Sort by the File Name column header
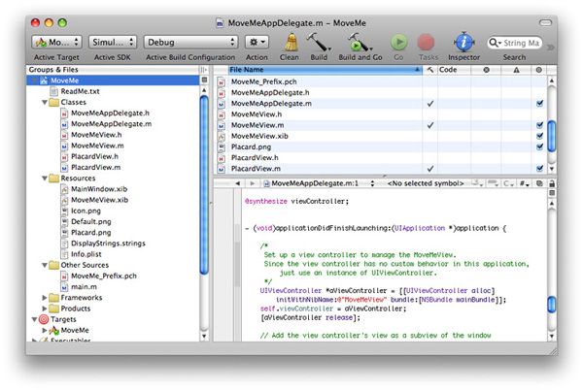The image size is (583, 390). (325, 70)
